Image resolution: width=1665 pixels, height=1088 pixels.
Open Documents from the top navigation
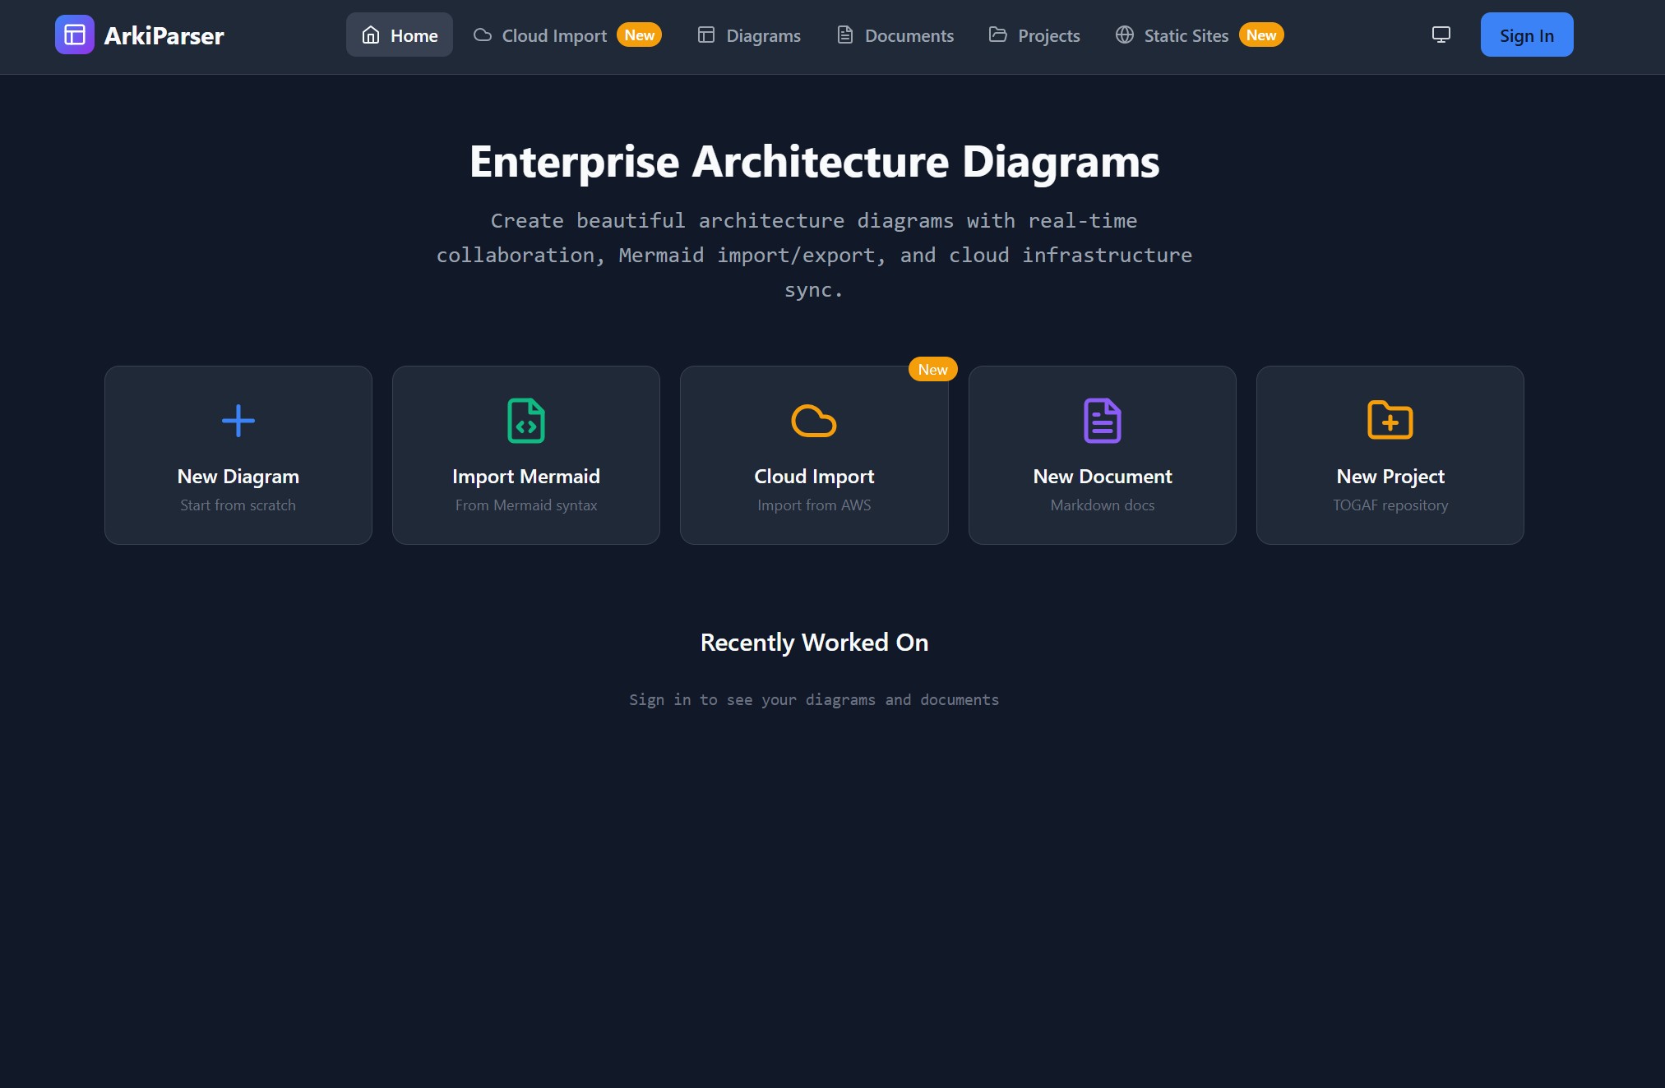pos(895,35)
